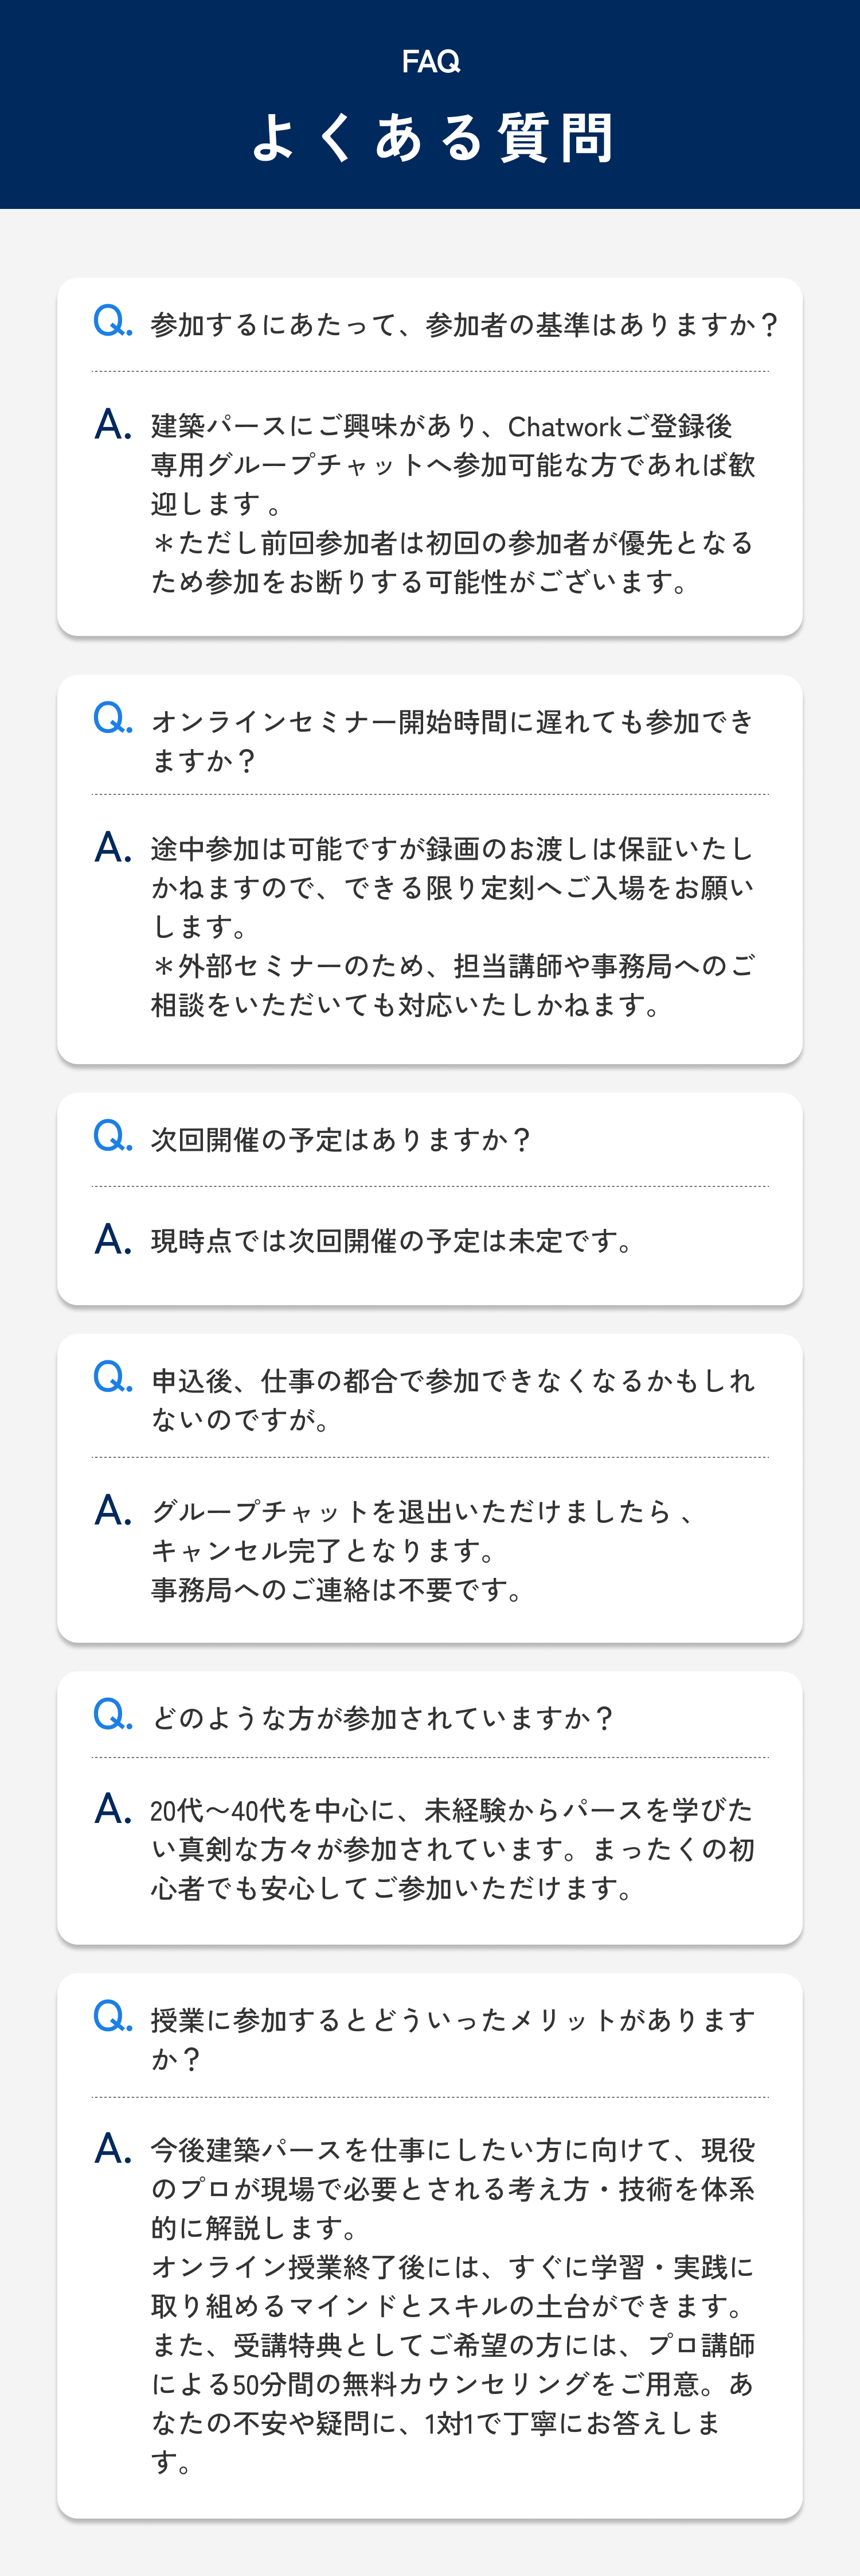Click the Chatwork word in first answer
Image resolution: width=860 pixels, height=2576 pixels.
[564, 427]
